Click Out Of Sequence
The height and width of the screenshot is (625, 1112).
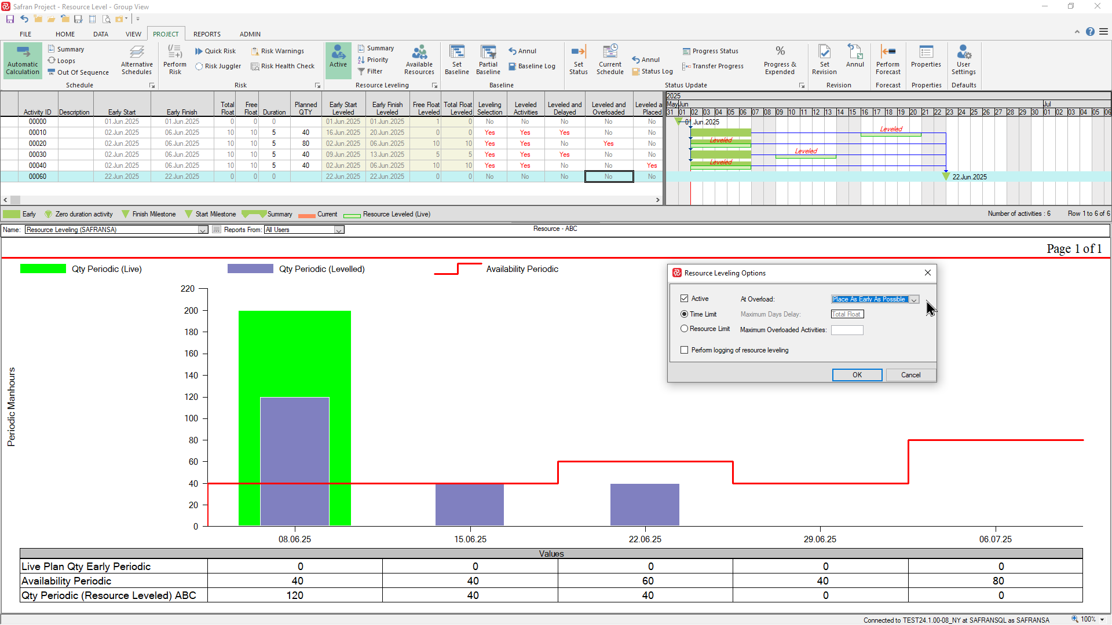point(78,72)
